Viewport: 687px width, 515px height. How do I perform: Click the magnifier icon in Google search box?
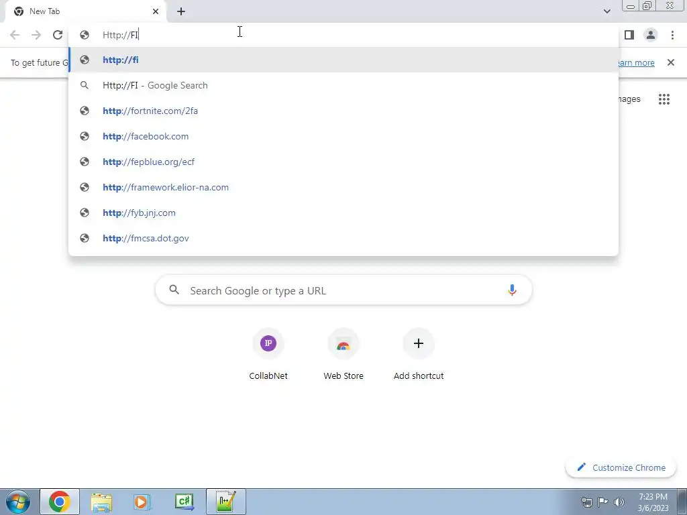pos(174,290)
